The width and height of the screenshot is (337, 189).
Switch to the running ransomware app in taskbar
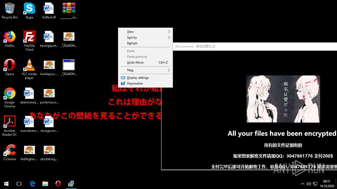tap(71, 184)
